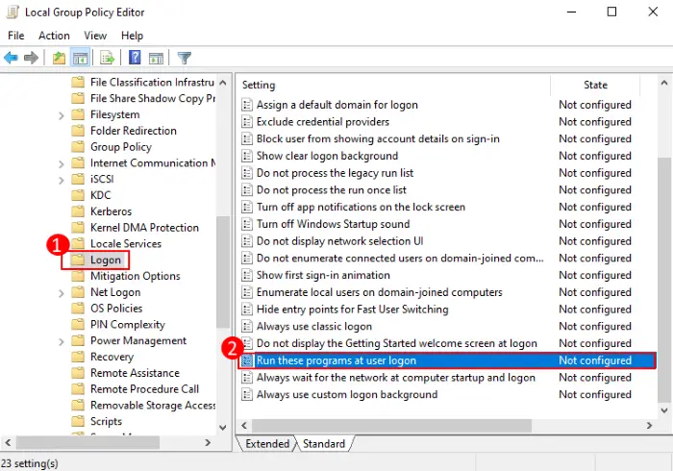Select 'Do not display network selection UI'
Image resolution: width=673 pixels, height=471 pixels.
(x=340, y=241)
